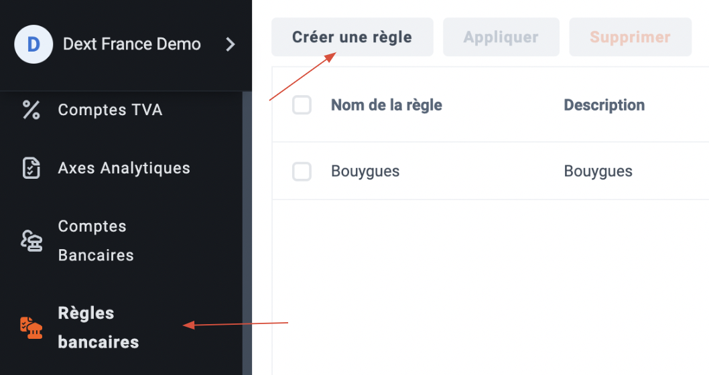Open the Comptes Bancaires bank icon
The width and height of the screenshot is (709, 375).
click(31, 241)
